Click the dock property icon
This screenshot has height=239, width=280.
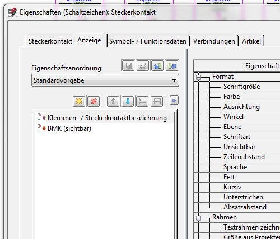[x=142, y=101]
